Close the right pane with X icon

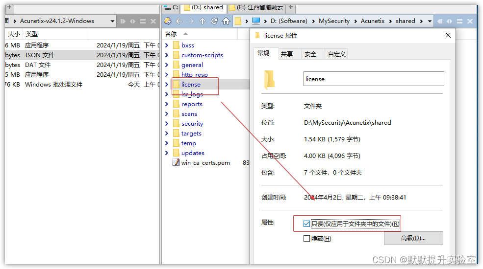click(x=470, y=21)
